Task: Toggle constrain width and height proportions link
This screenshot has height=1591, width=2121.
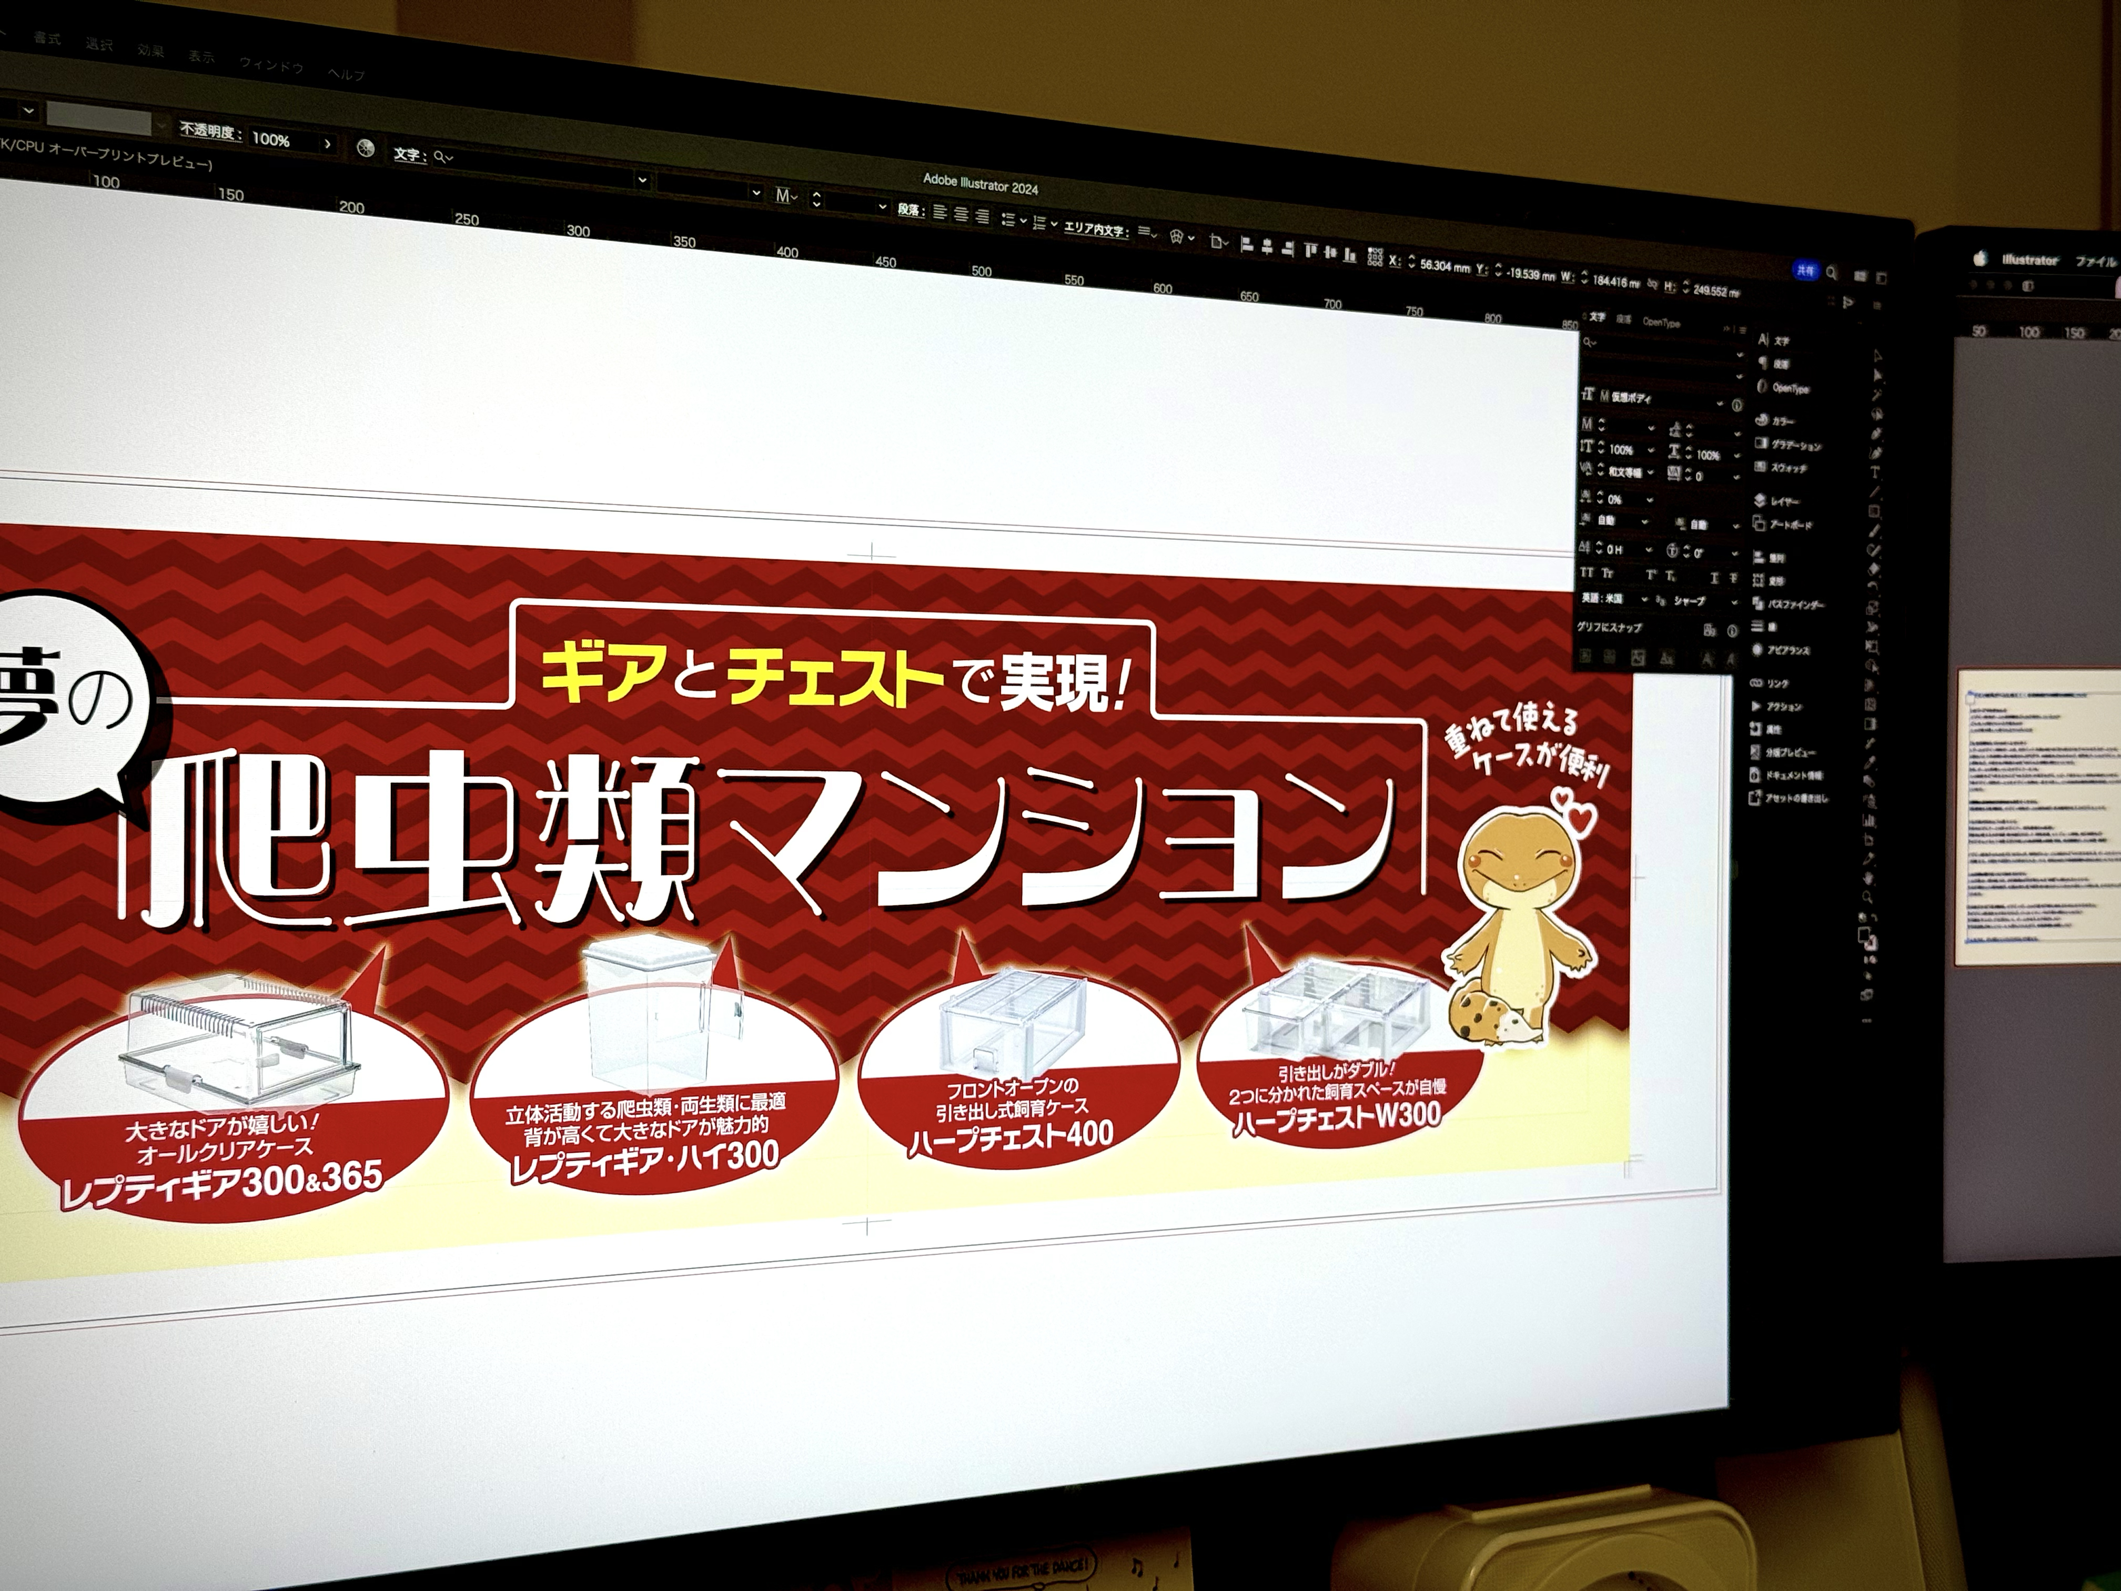Action: (x=1652, y=284)
